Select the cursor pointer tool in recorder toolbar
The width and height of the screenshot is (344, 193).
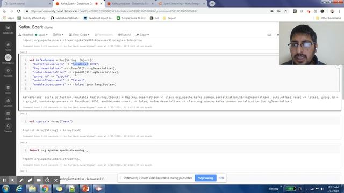(13, 180)
